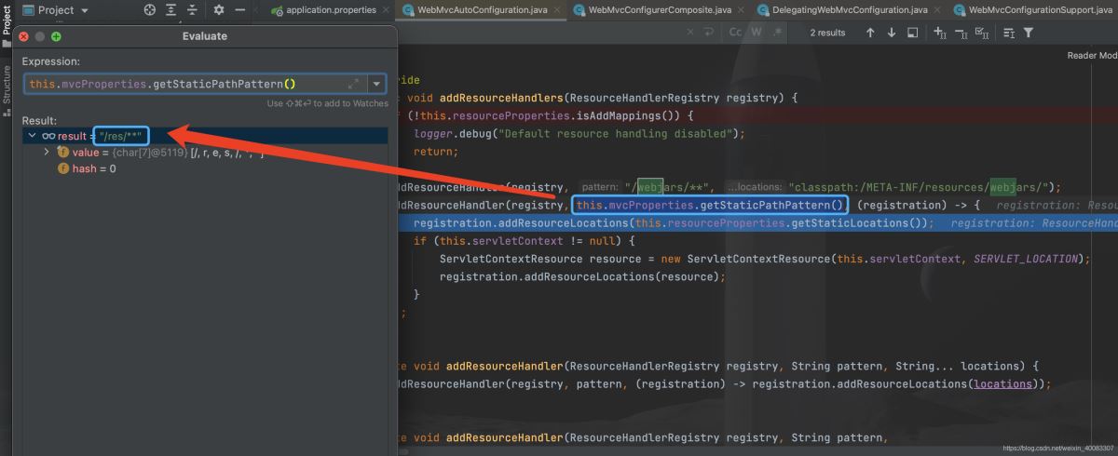The image size is (1118, 456).
Task: Click the "/res/**" result value
Action: (x=120, y=136)
